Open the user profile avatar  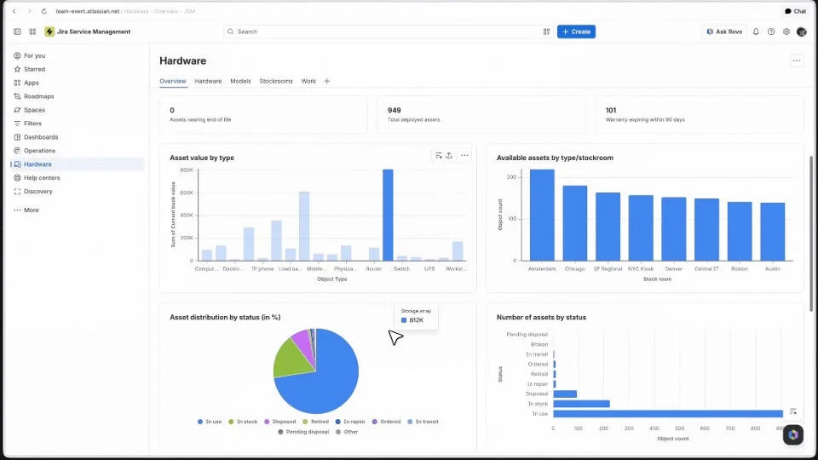point(802,32)
